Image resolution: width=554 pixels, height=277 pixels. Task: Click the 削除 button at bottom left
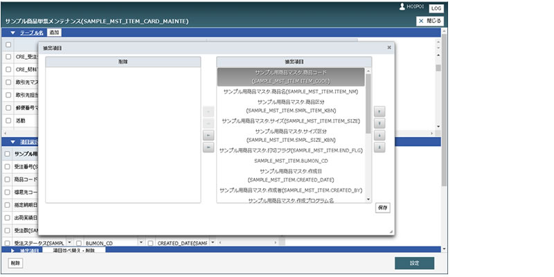pos(15,263)
